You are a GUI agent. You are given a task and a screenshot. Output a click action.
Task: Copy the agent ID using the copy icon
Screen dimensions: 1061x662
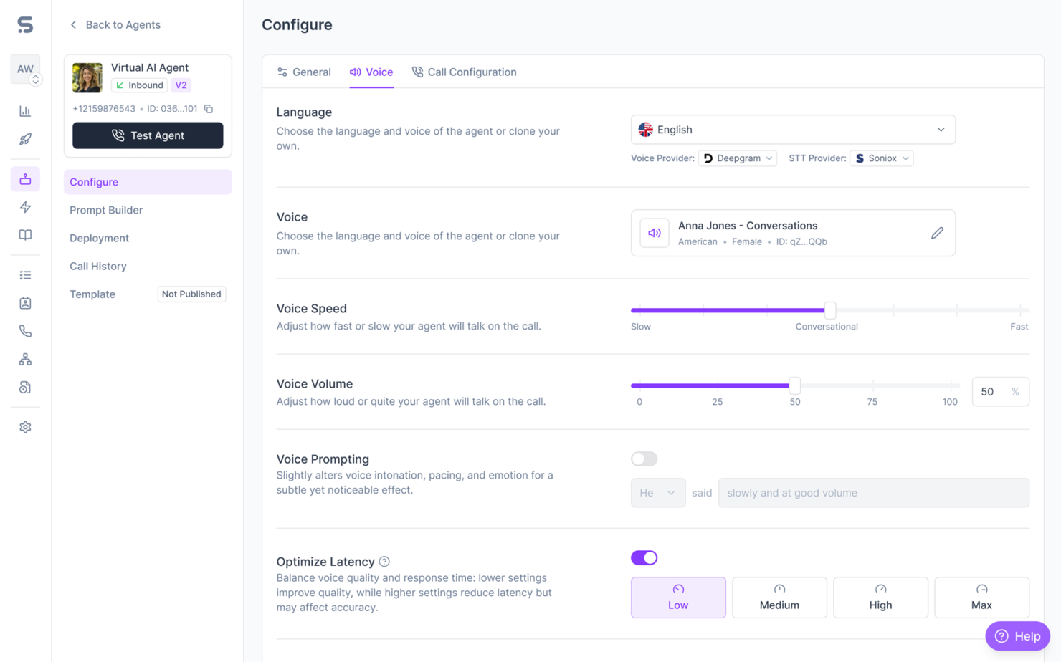(x=208, y=108)
